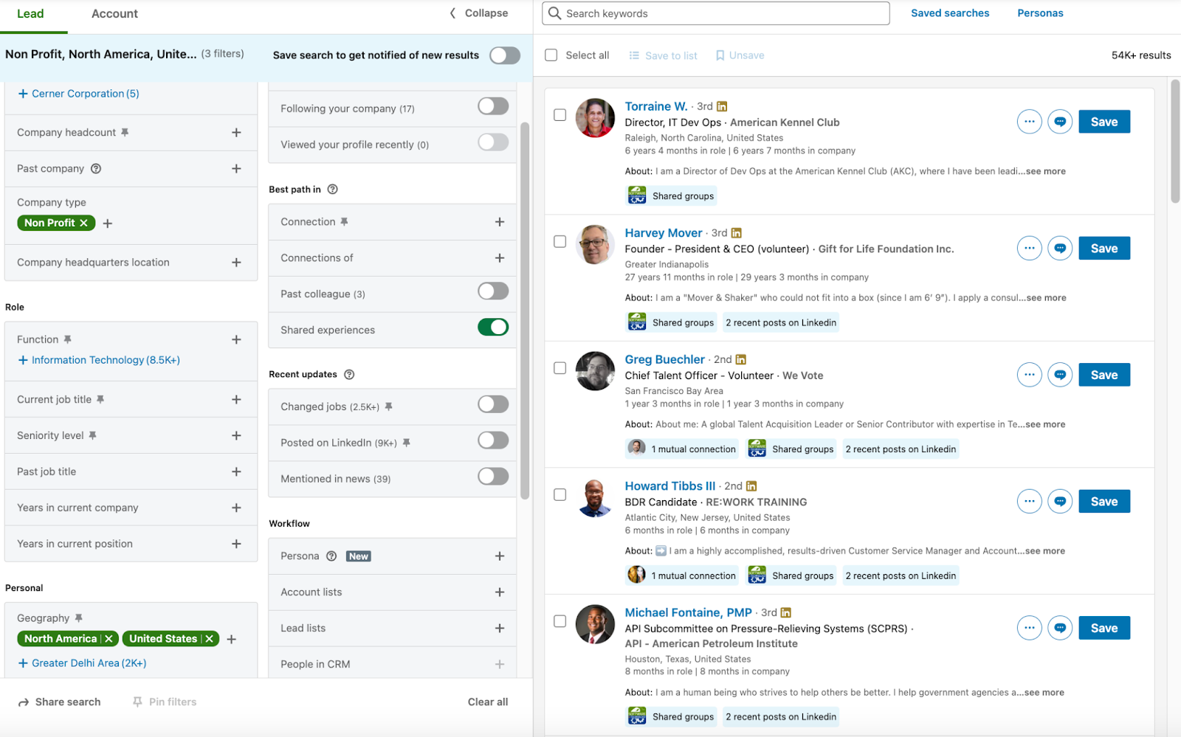
Task: Click LinkedIn badge next to Harvey Mover
Action: coord(736,233)
